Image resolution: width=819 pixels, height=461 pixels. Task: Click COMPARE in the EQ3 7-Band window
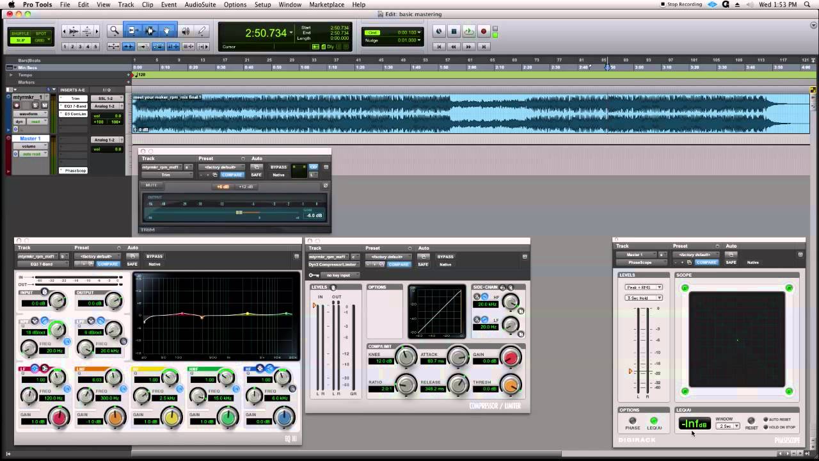107,264
